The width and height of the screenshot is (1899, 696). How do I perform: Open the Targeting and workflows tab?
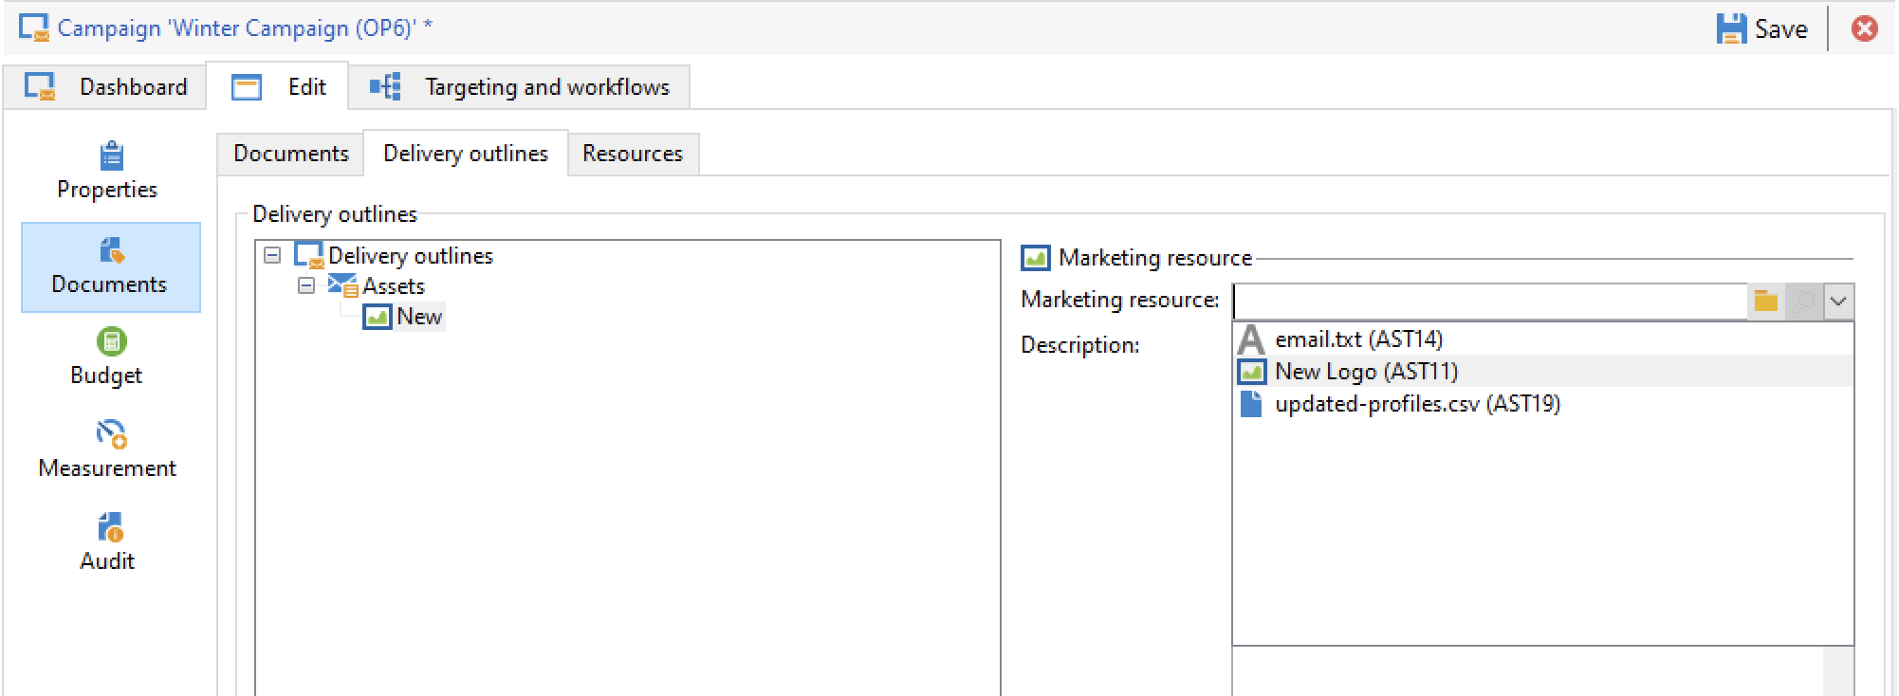pyautogui.click(x=520, y=87)
